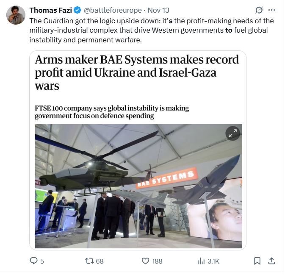Click the Thomas Fazi display name
The height and width of the screenshot is (275, 285).
(x=50, y=10)
